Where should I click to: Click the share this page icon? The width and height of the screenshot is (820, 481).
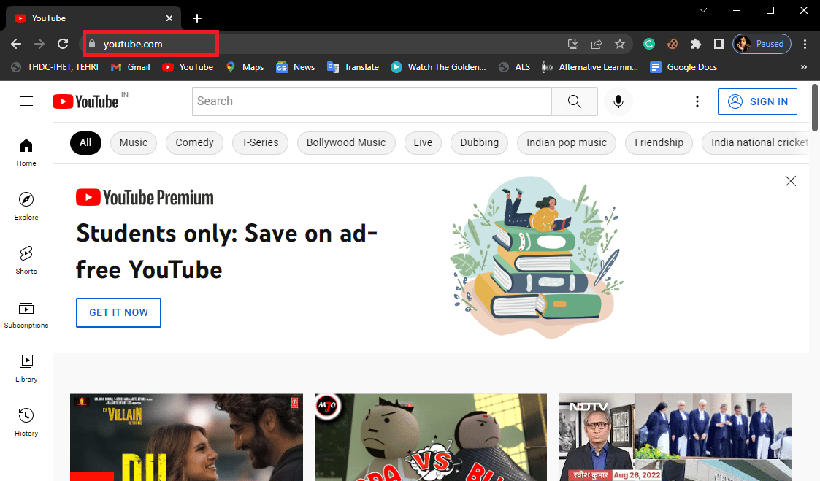596,44
